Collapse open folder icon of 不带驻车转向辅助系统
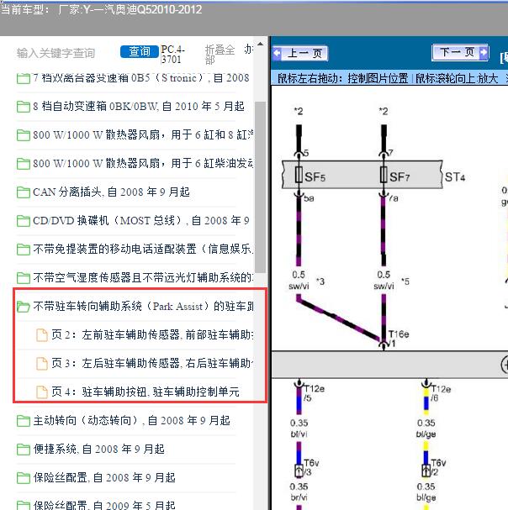 pos(24,307)
